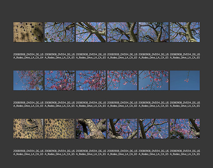Click filename label ending in LA_CA_64

tap(28, 56)
